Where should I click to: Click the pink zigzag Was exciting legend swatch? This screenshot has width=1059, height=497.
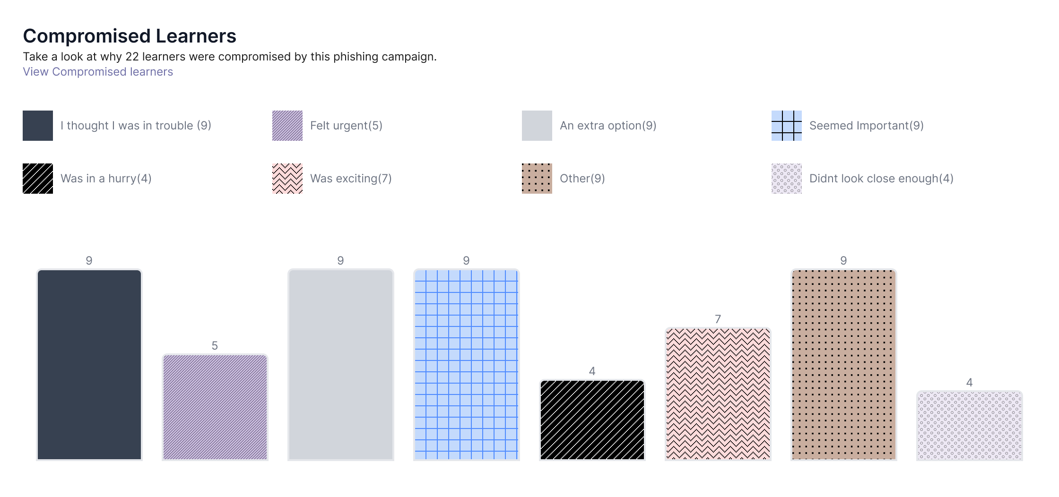tap(287, 179)
